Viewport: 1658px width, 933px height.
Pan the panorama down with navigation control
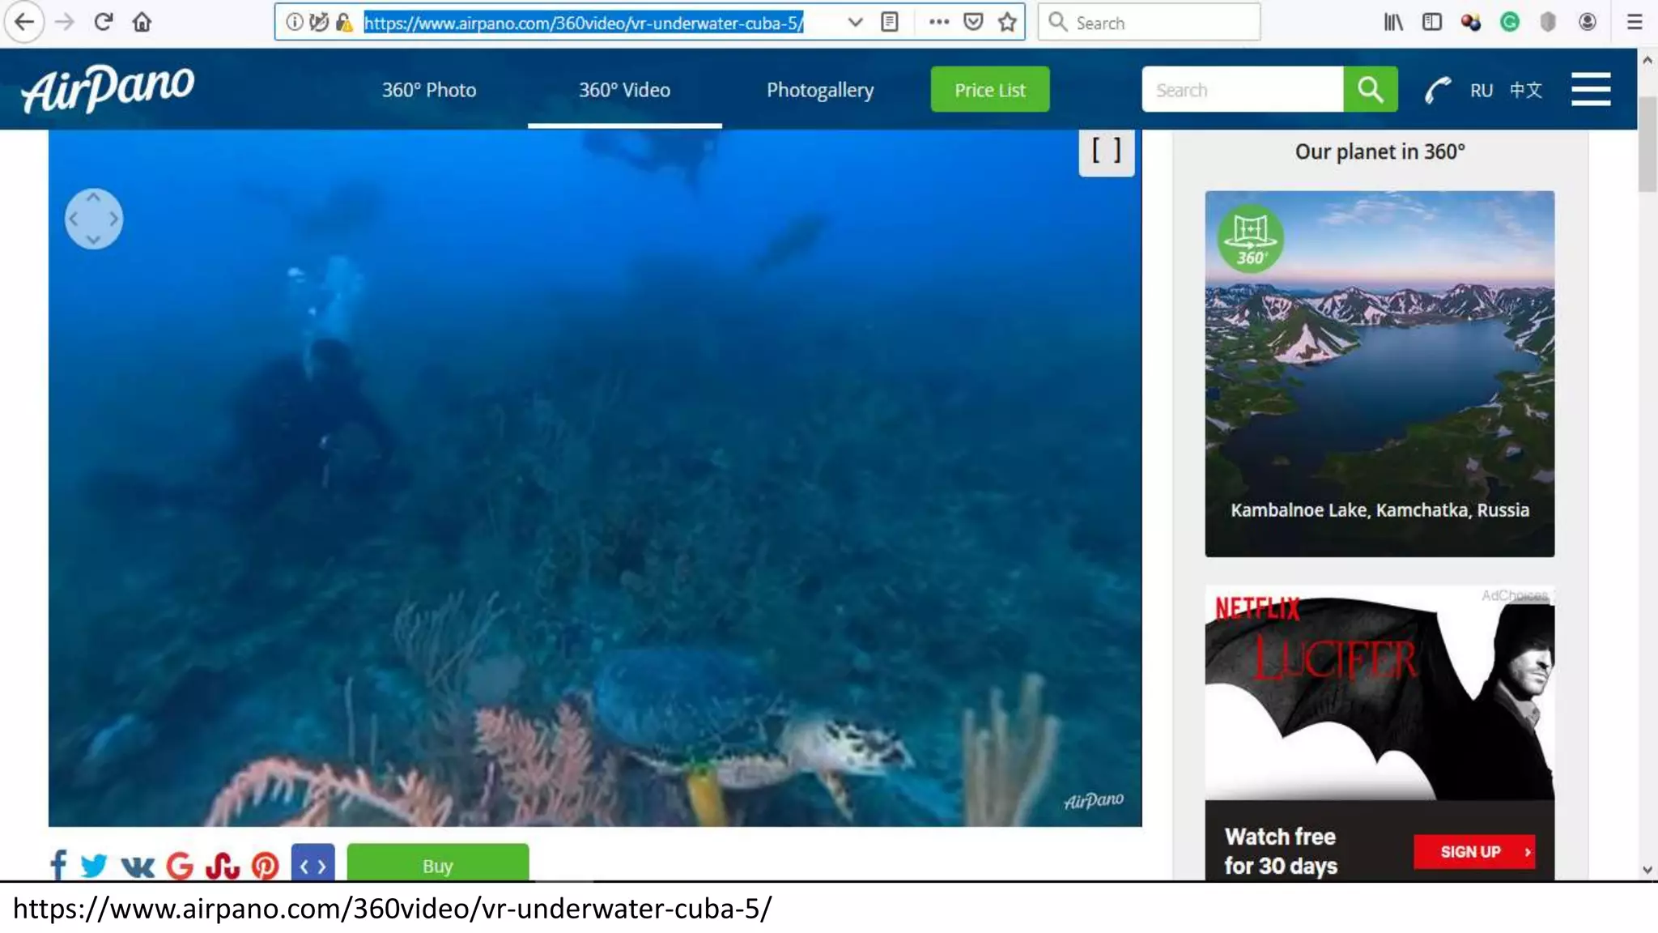coord(94,240)
